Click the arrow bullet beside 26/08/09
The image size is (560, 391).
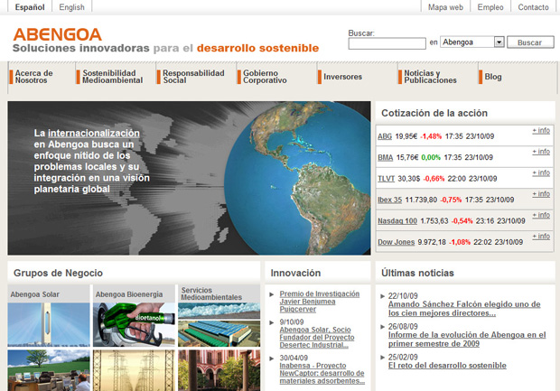click(x=382, y=327)
